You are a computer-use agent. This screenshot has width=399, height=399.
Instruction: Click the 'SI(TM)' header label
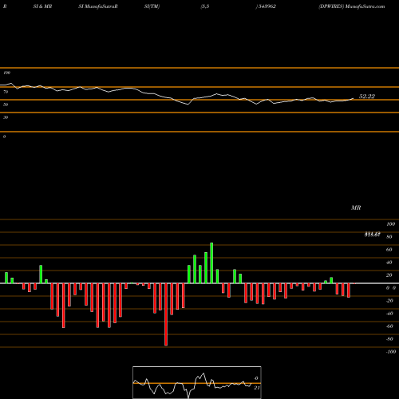(152, 6)
